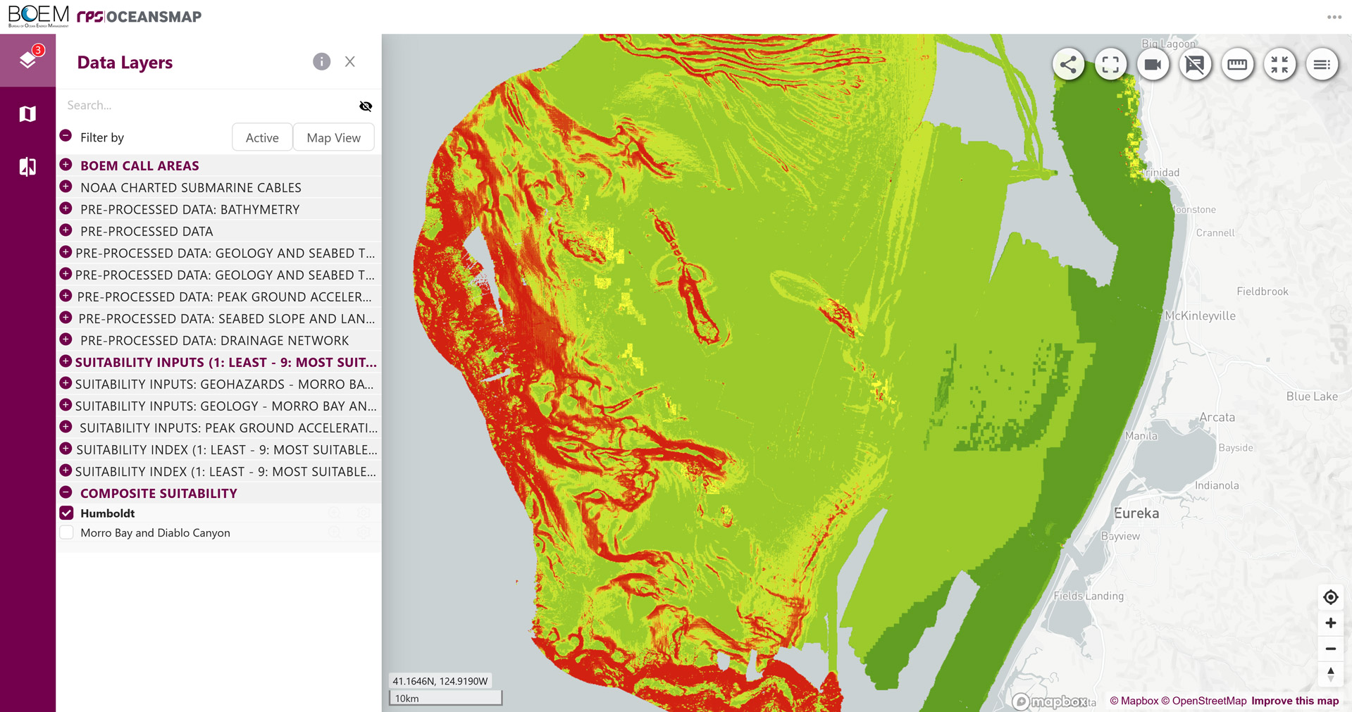1352x712 pixels.
Task: Open the measure ruler tool
Action: (x=1237, y=65)
